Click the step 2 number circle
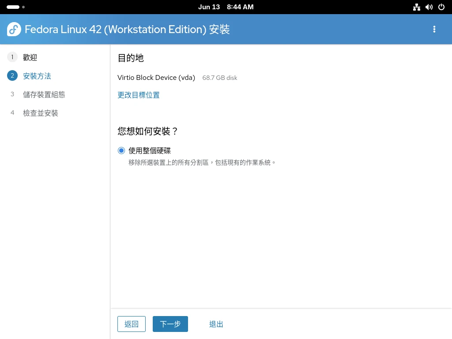 [x=12, y=76]
